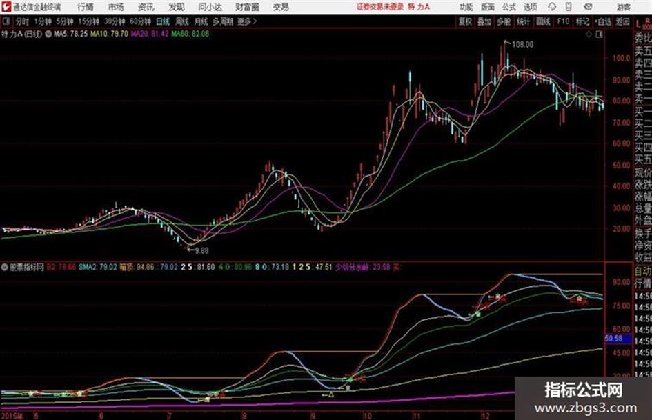The width and height of the screenshot is (652, 420).
Task: Click the 叠加 overlay button
Action: 484,21
